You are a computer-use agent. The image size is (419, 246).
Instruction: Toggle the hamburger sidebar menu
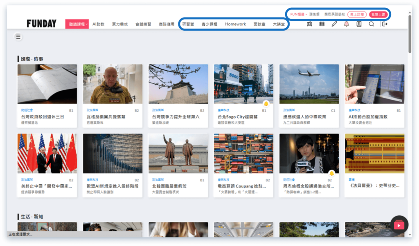tap(18, 37)
